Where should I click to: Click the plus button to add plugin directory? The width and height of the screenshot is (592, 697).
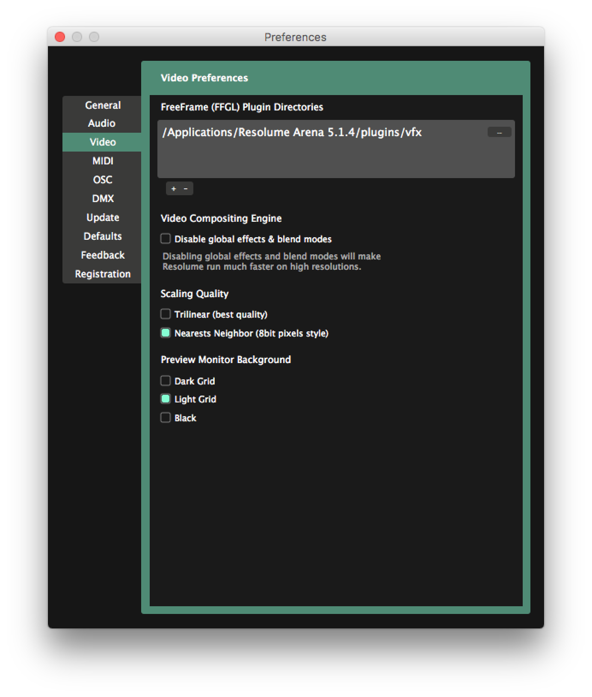(x=173, y=189)
